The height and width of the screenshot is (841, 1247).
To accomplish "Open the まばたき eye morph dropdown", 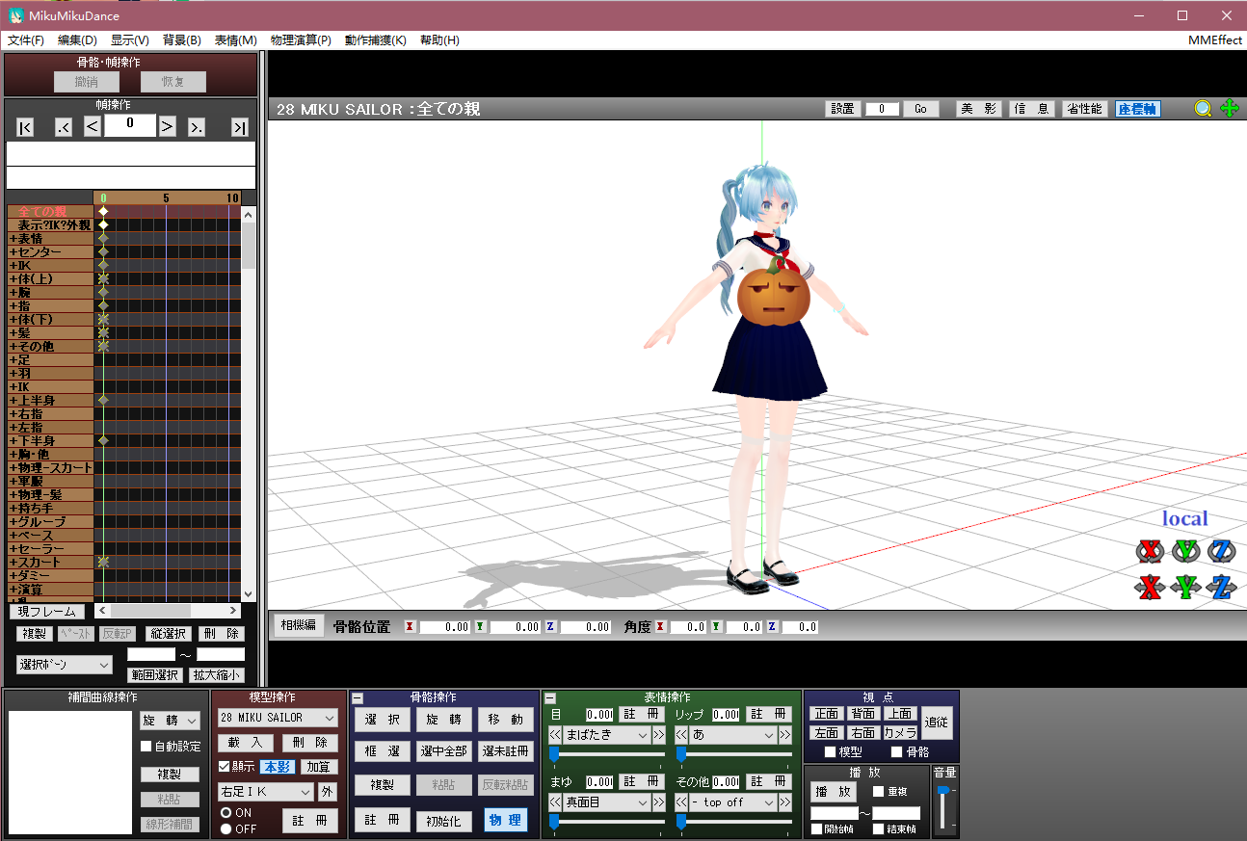I will (x=607, y=735).
